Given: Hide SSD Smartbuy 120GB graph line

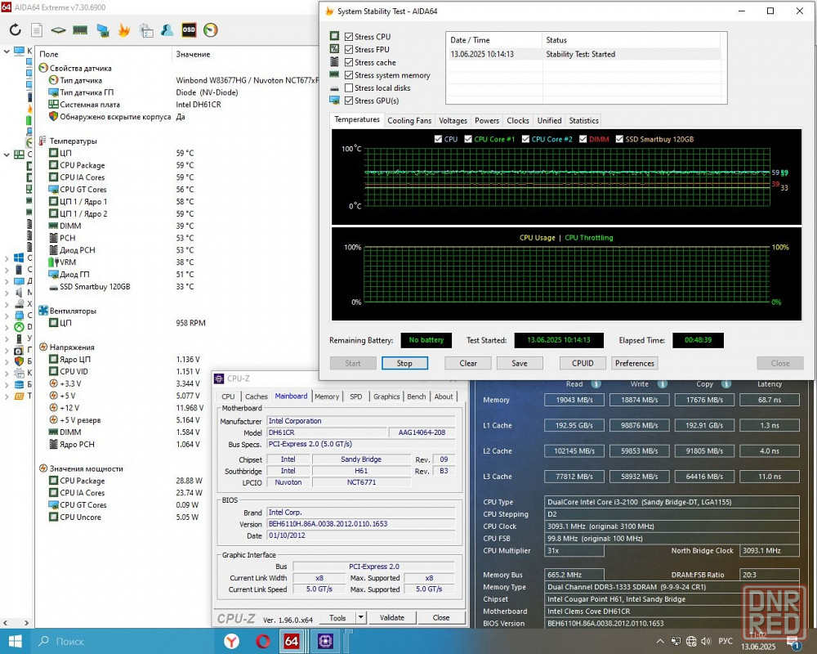Looking at the screenshot, I should click(619, 139).
